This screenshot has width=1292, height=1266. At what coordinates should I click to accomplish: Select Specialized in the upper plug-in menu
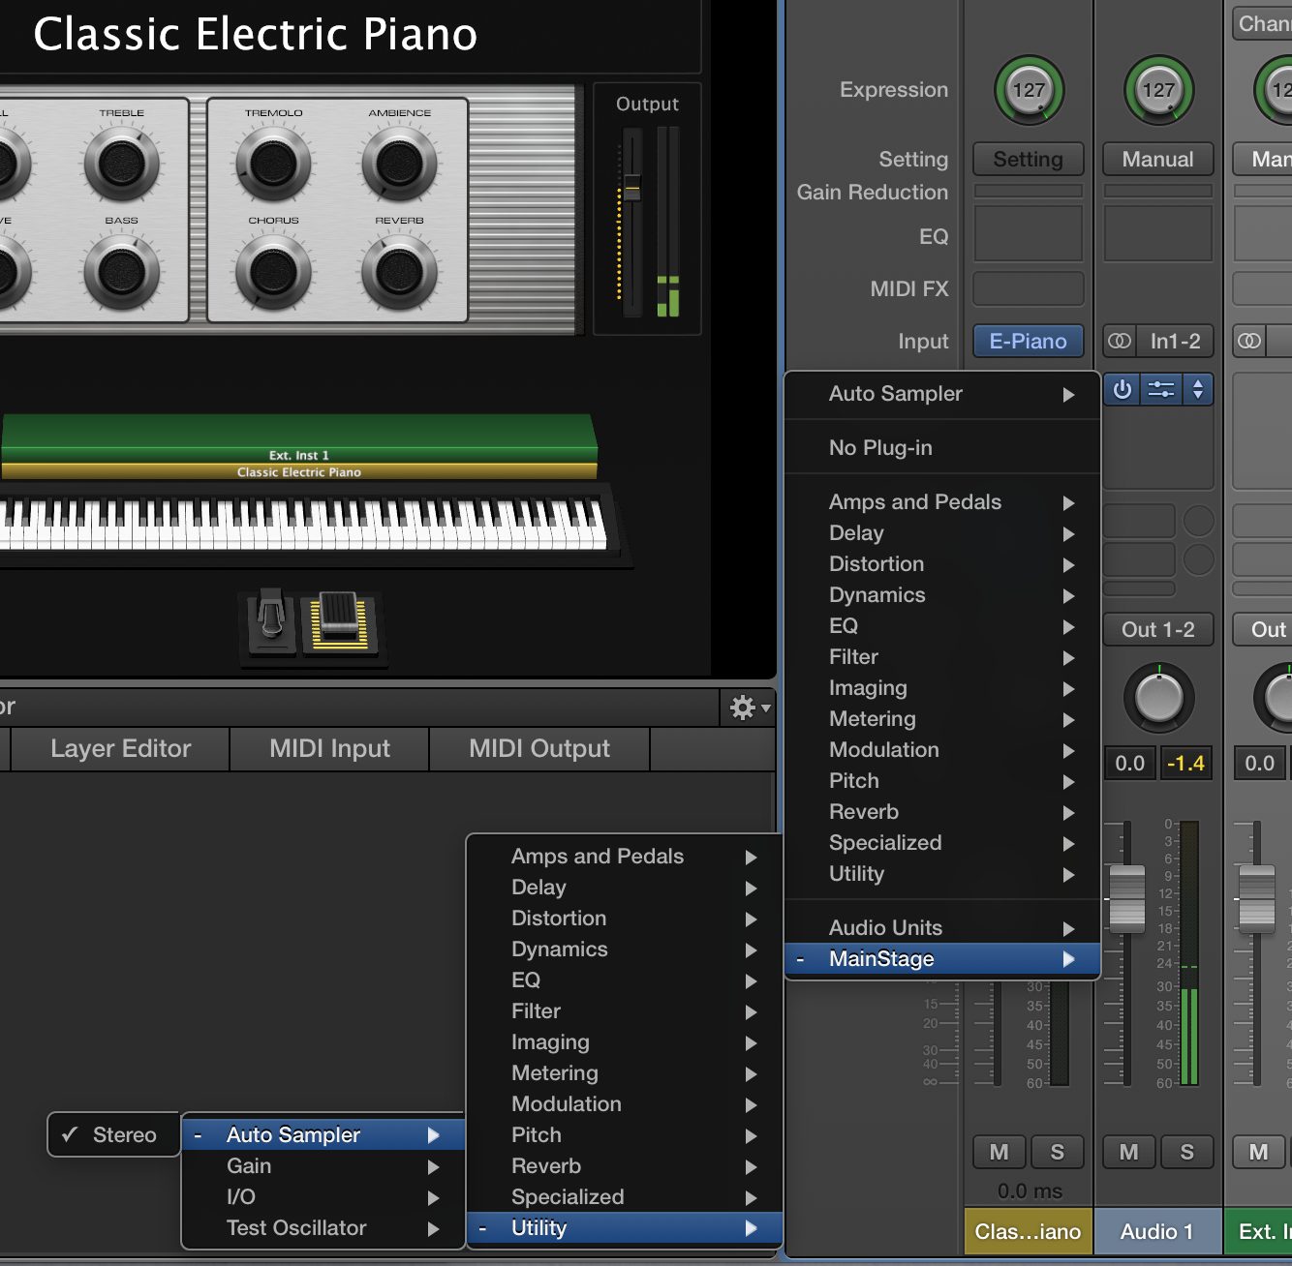pyautogui.click(x=942, y=843)
